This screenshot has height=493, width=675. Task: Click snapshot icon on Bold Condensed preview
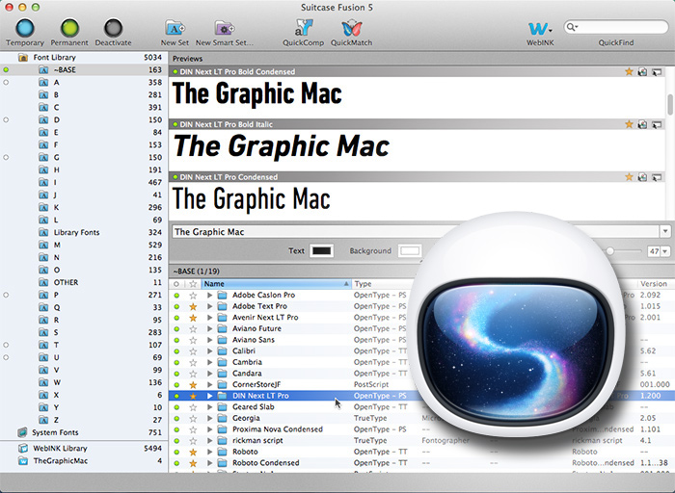coord(642,72)
